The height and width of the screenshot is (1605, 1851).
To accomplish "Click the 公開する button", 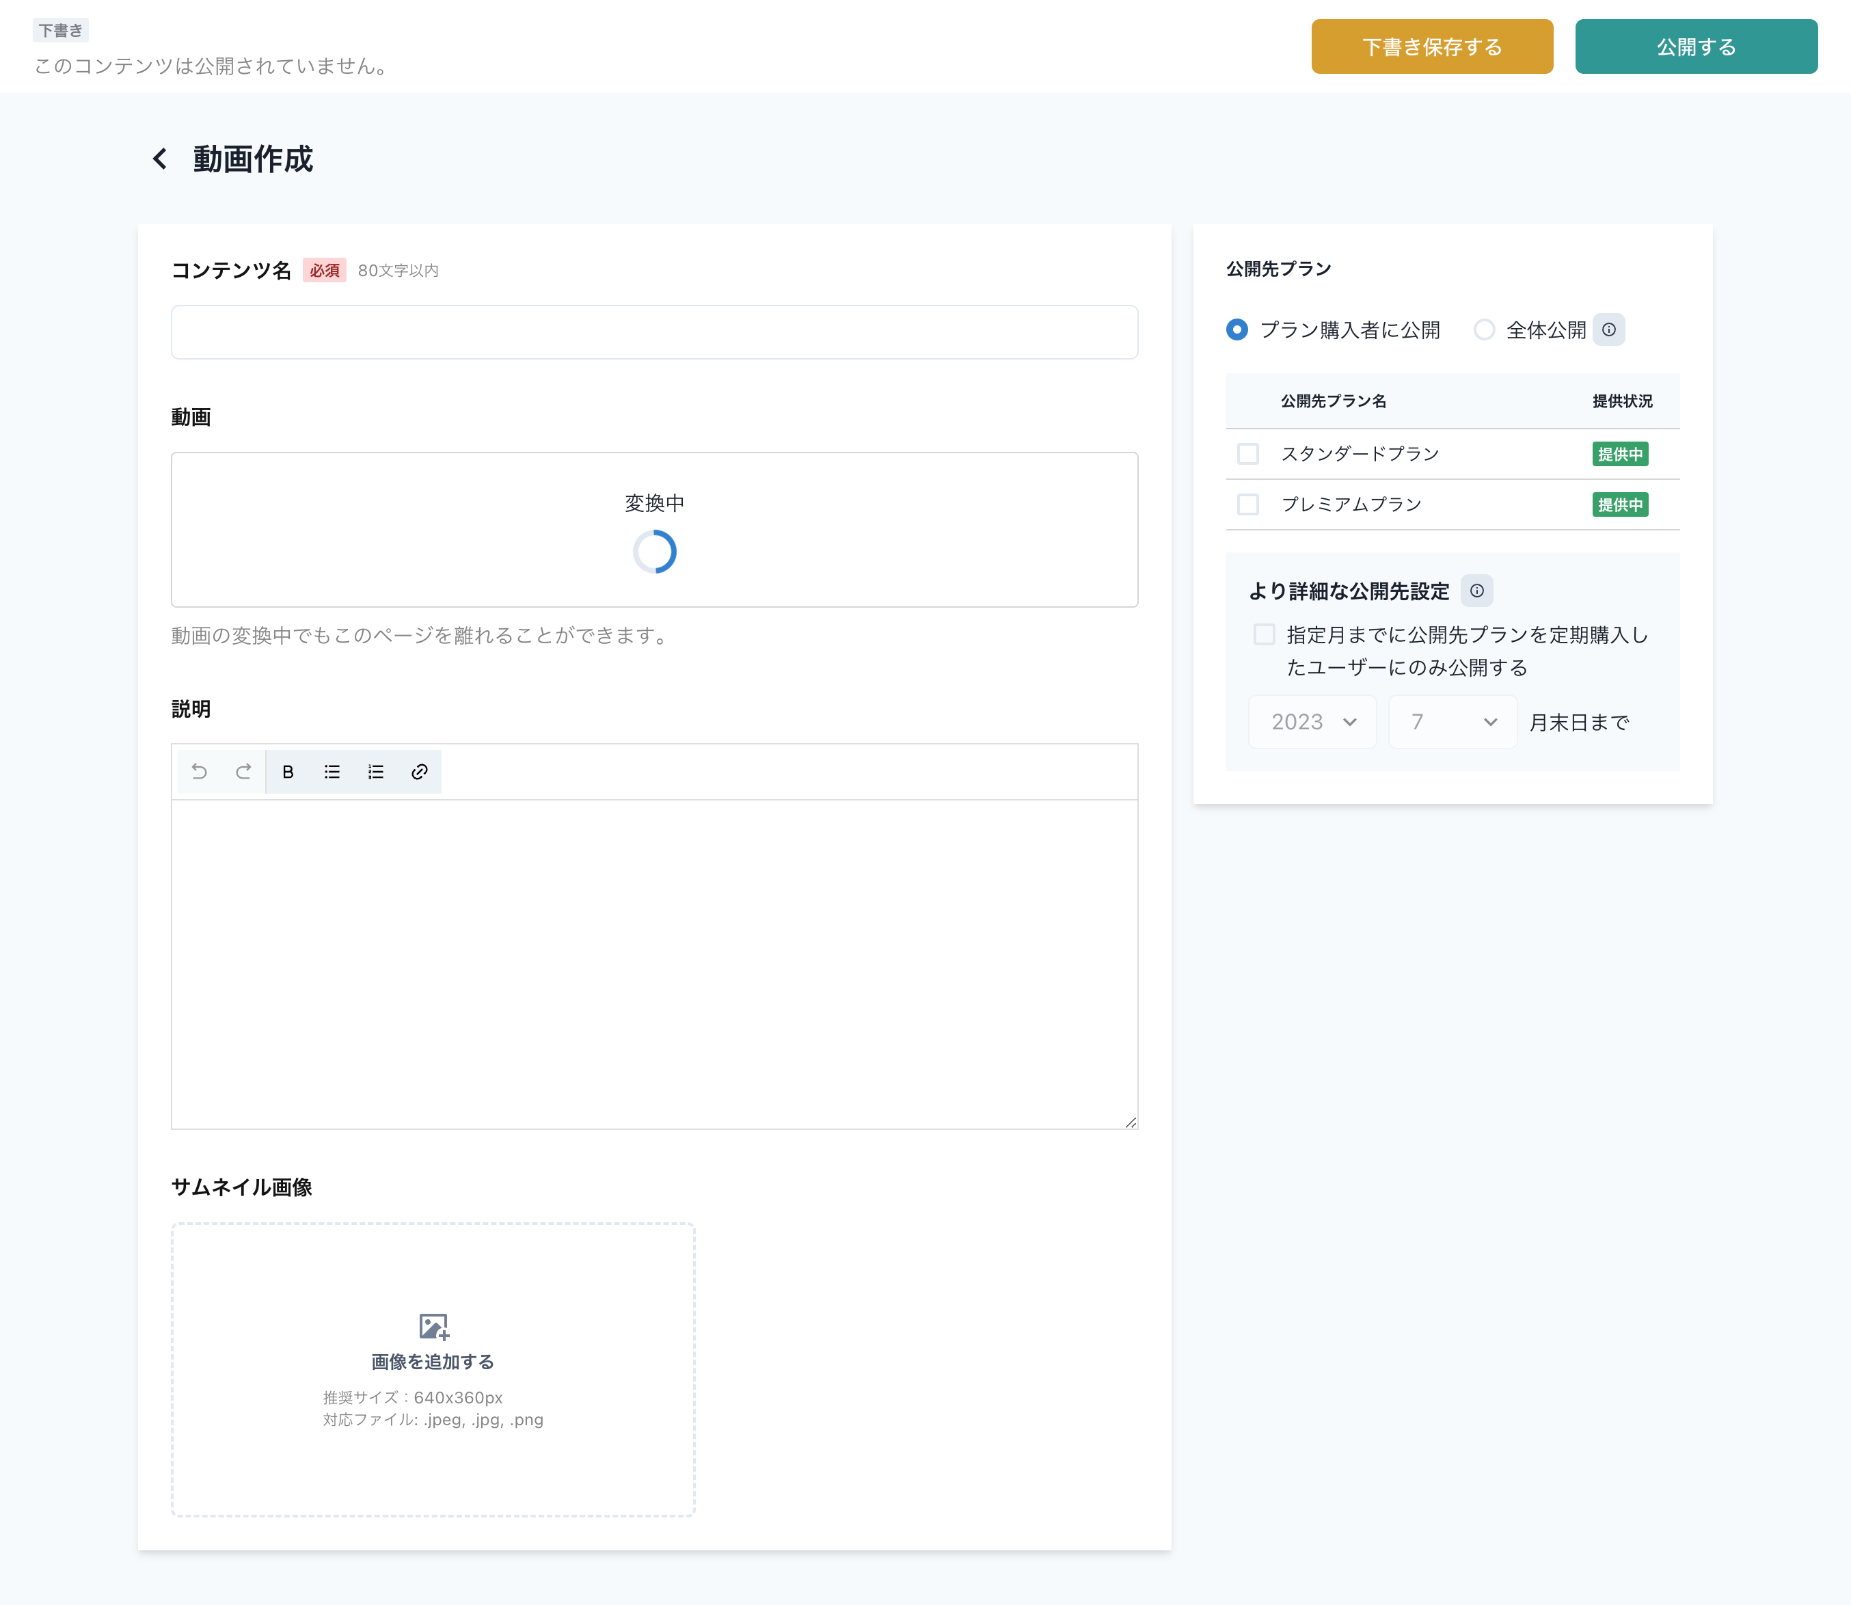I will (x=1696, y=46).
